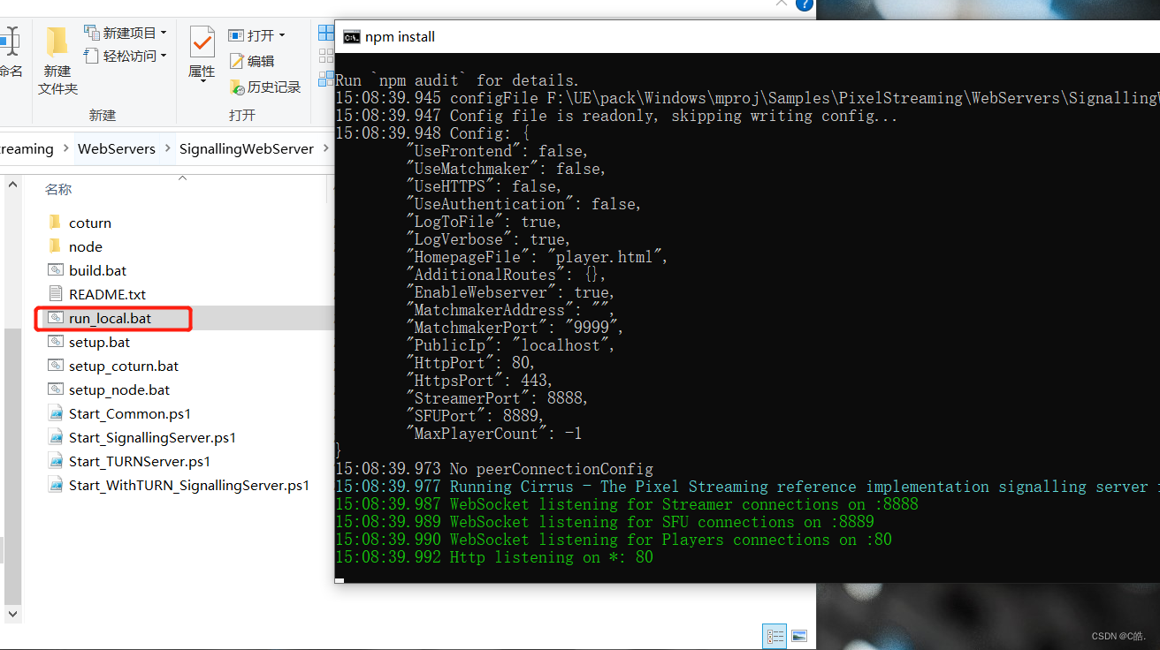Screen dimensions: 1160x650
Task: Select the setup.bat file icon
Action: tap(55, 342)
